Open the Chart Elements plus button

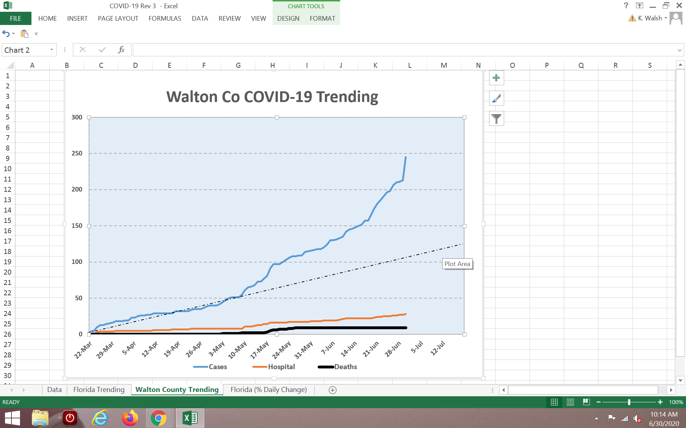[x=496, y=78]
